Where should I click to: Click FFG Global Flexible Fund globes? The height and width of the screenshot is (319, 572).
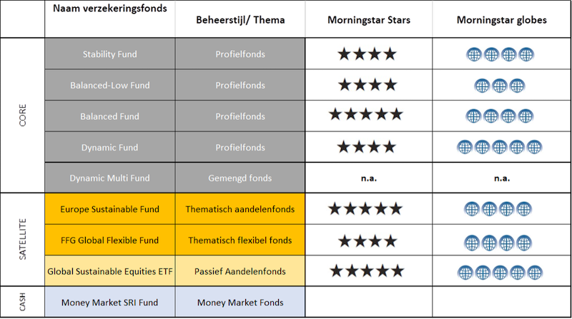click(x=498, y=243)
